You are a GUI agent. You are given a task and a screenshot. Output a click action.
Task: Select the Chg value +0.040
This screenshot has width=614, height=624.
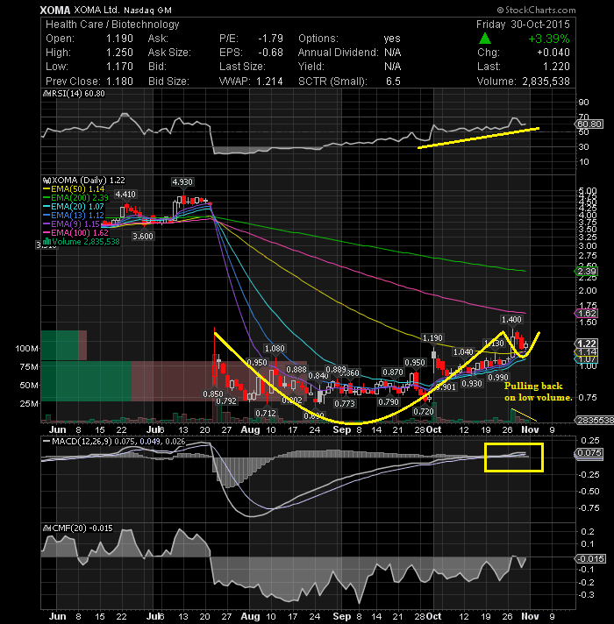coord(553,53)
